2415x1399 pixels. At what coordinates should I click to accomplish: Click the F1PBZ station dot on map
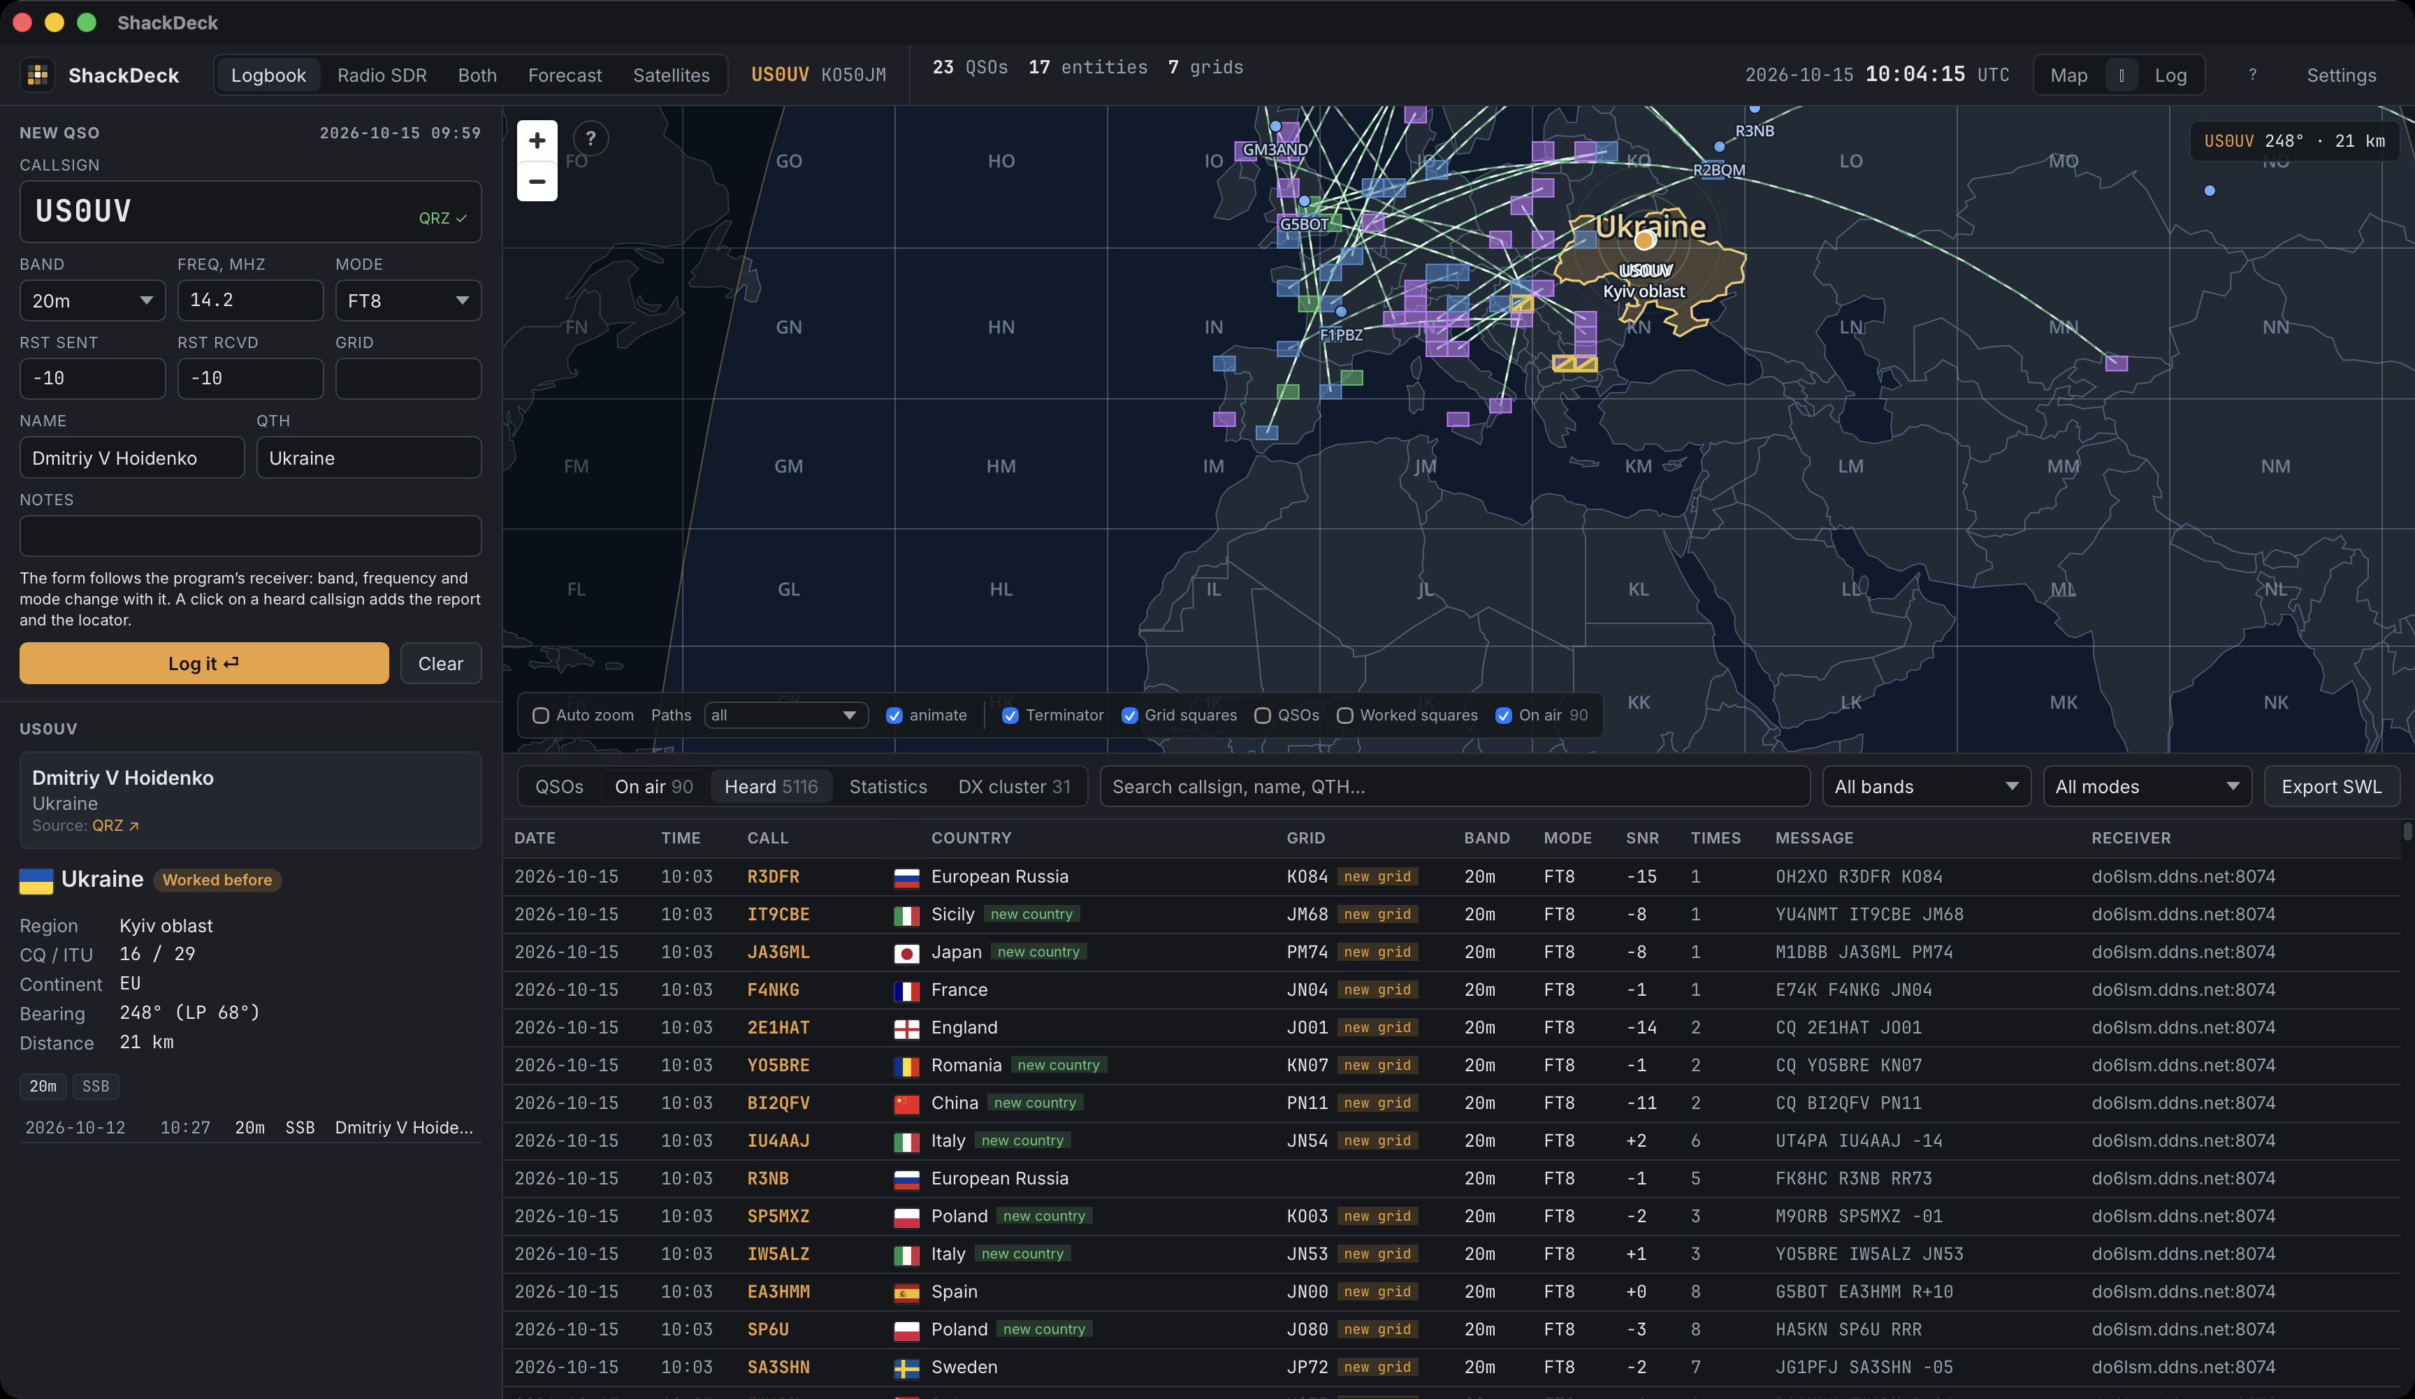[x=1341, y=312]
